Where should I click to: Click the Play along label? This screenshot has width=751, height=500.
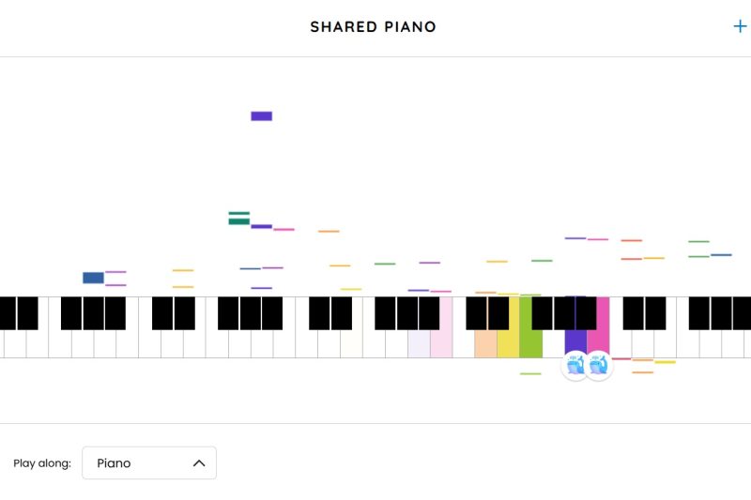42,463
